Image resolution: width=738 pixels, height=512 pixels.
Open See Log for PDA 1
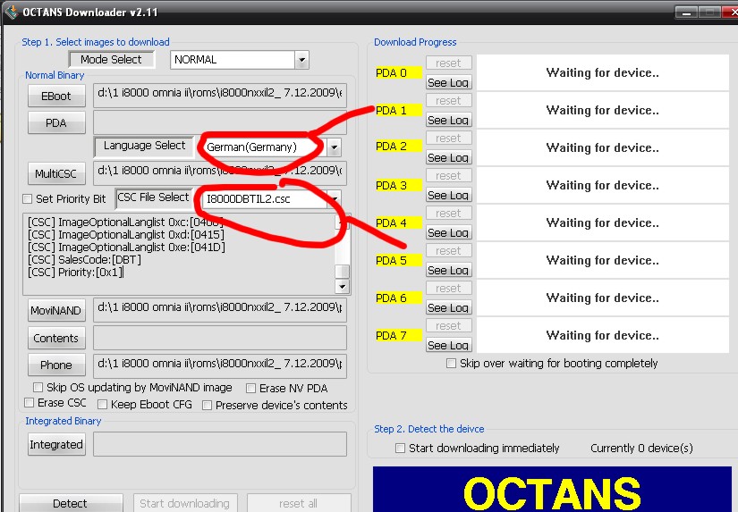pos(448,121)
